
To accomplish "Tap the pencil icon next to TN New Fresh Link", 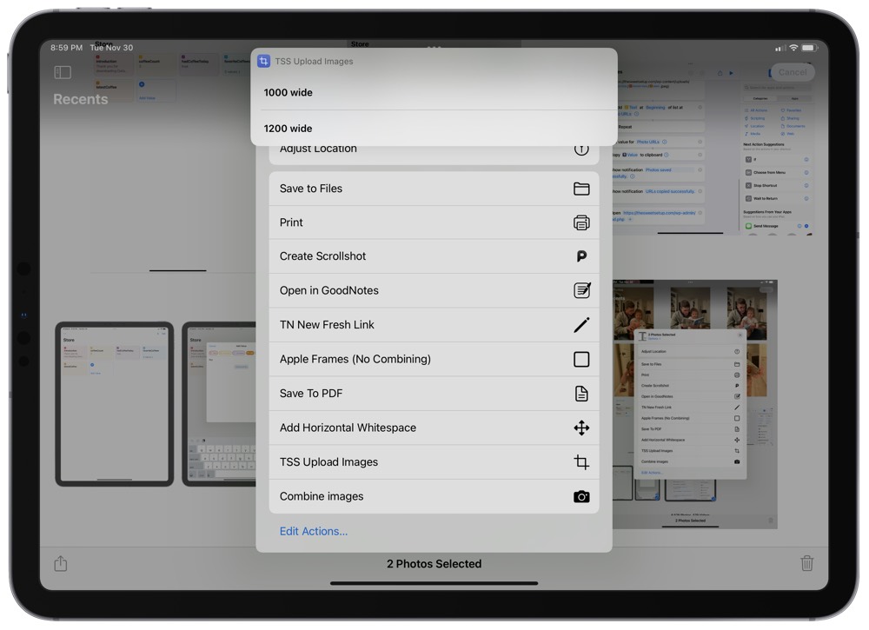I will click(x=583, y=324).
